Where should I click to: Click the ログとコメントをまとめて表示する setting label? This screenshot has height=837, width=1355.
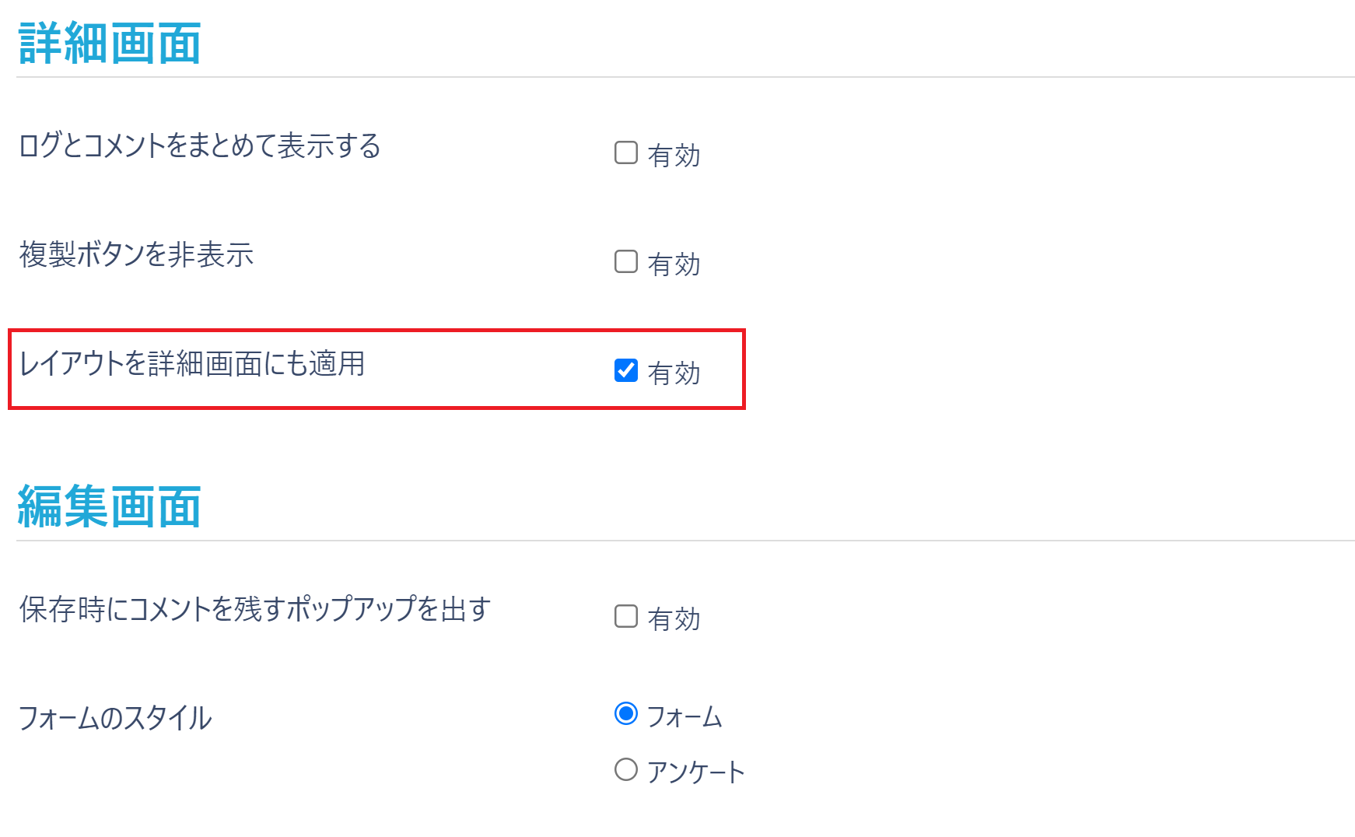coord(199,145)
